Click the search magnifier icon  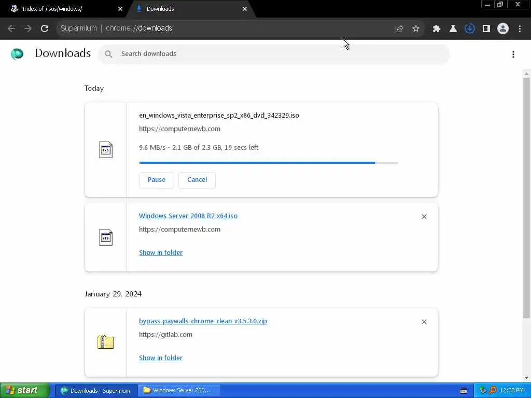108,54
